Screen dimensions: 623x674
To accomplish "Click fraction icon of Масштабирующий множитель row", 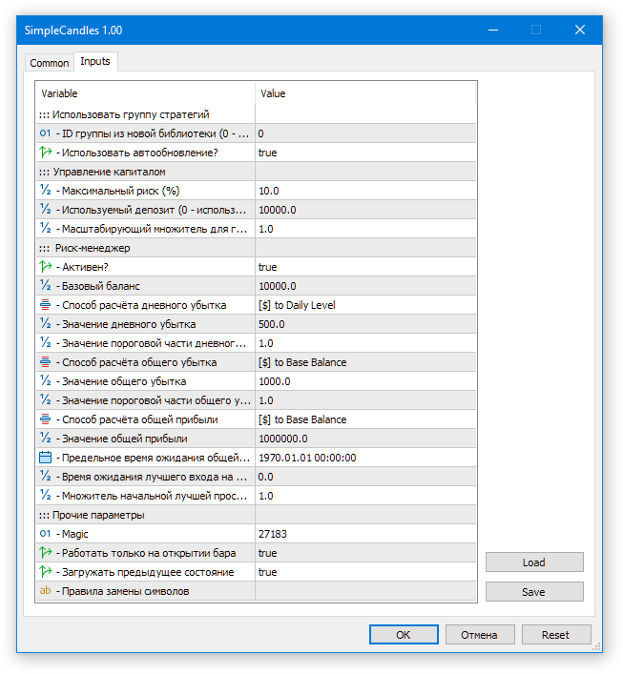I will tap(45, 228).
